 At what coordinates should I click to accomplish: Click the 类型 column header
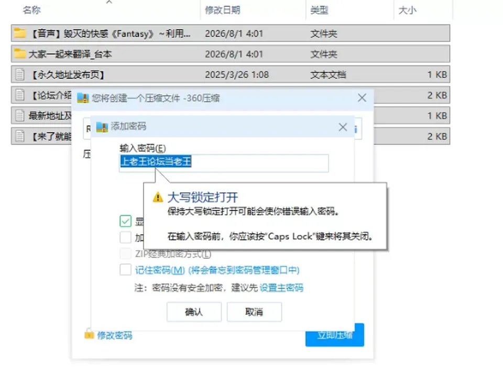[319, 10]
